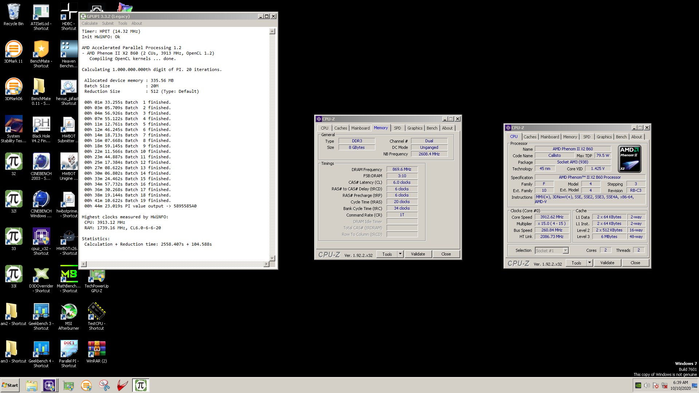699x393 pixels.
Task: Click Validate in the CPU-Z processor window
Action: pos(607,263)
